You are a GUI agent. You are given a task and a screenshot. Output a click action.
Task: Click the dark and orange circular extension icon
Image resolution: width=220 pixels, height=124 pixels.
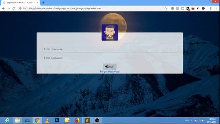[x=198, y=8]
